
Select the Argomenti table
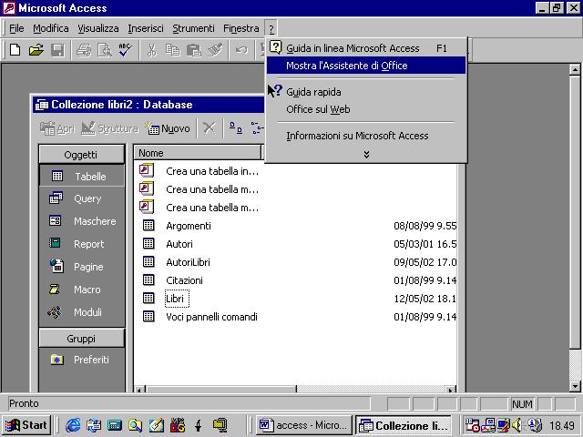[189, 226]
